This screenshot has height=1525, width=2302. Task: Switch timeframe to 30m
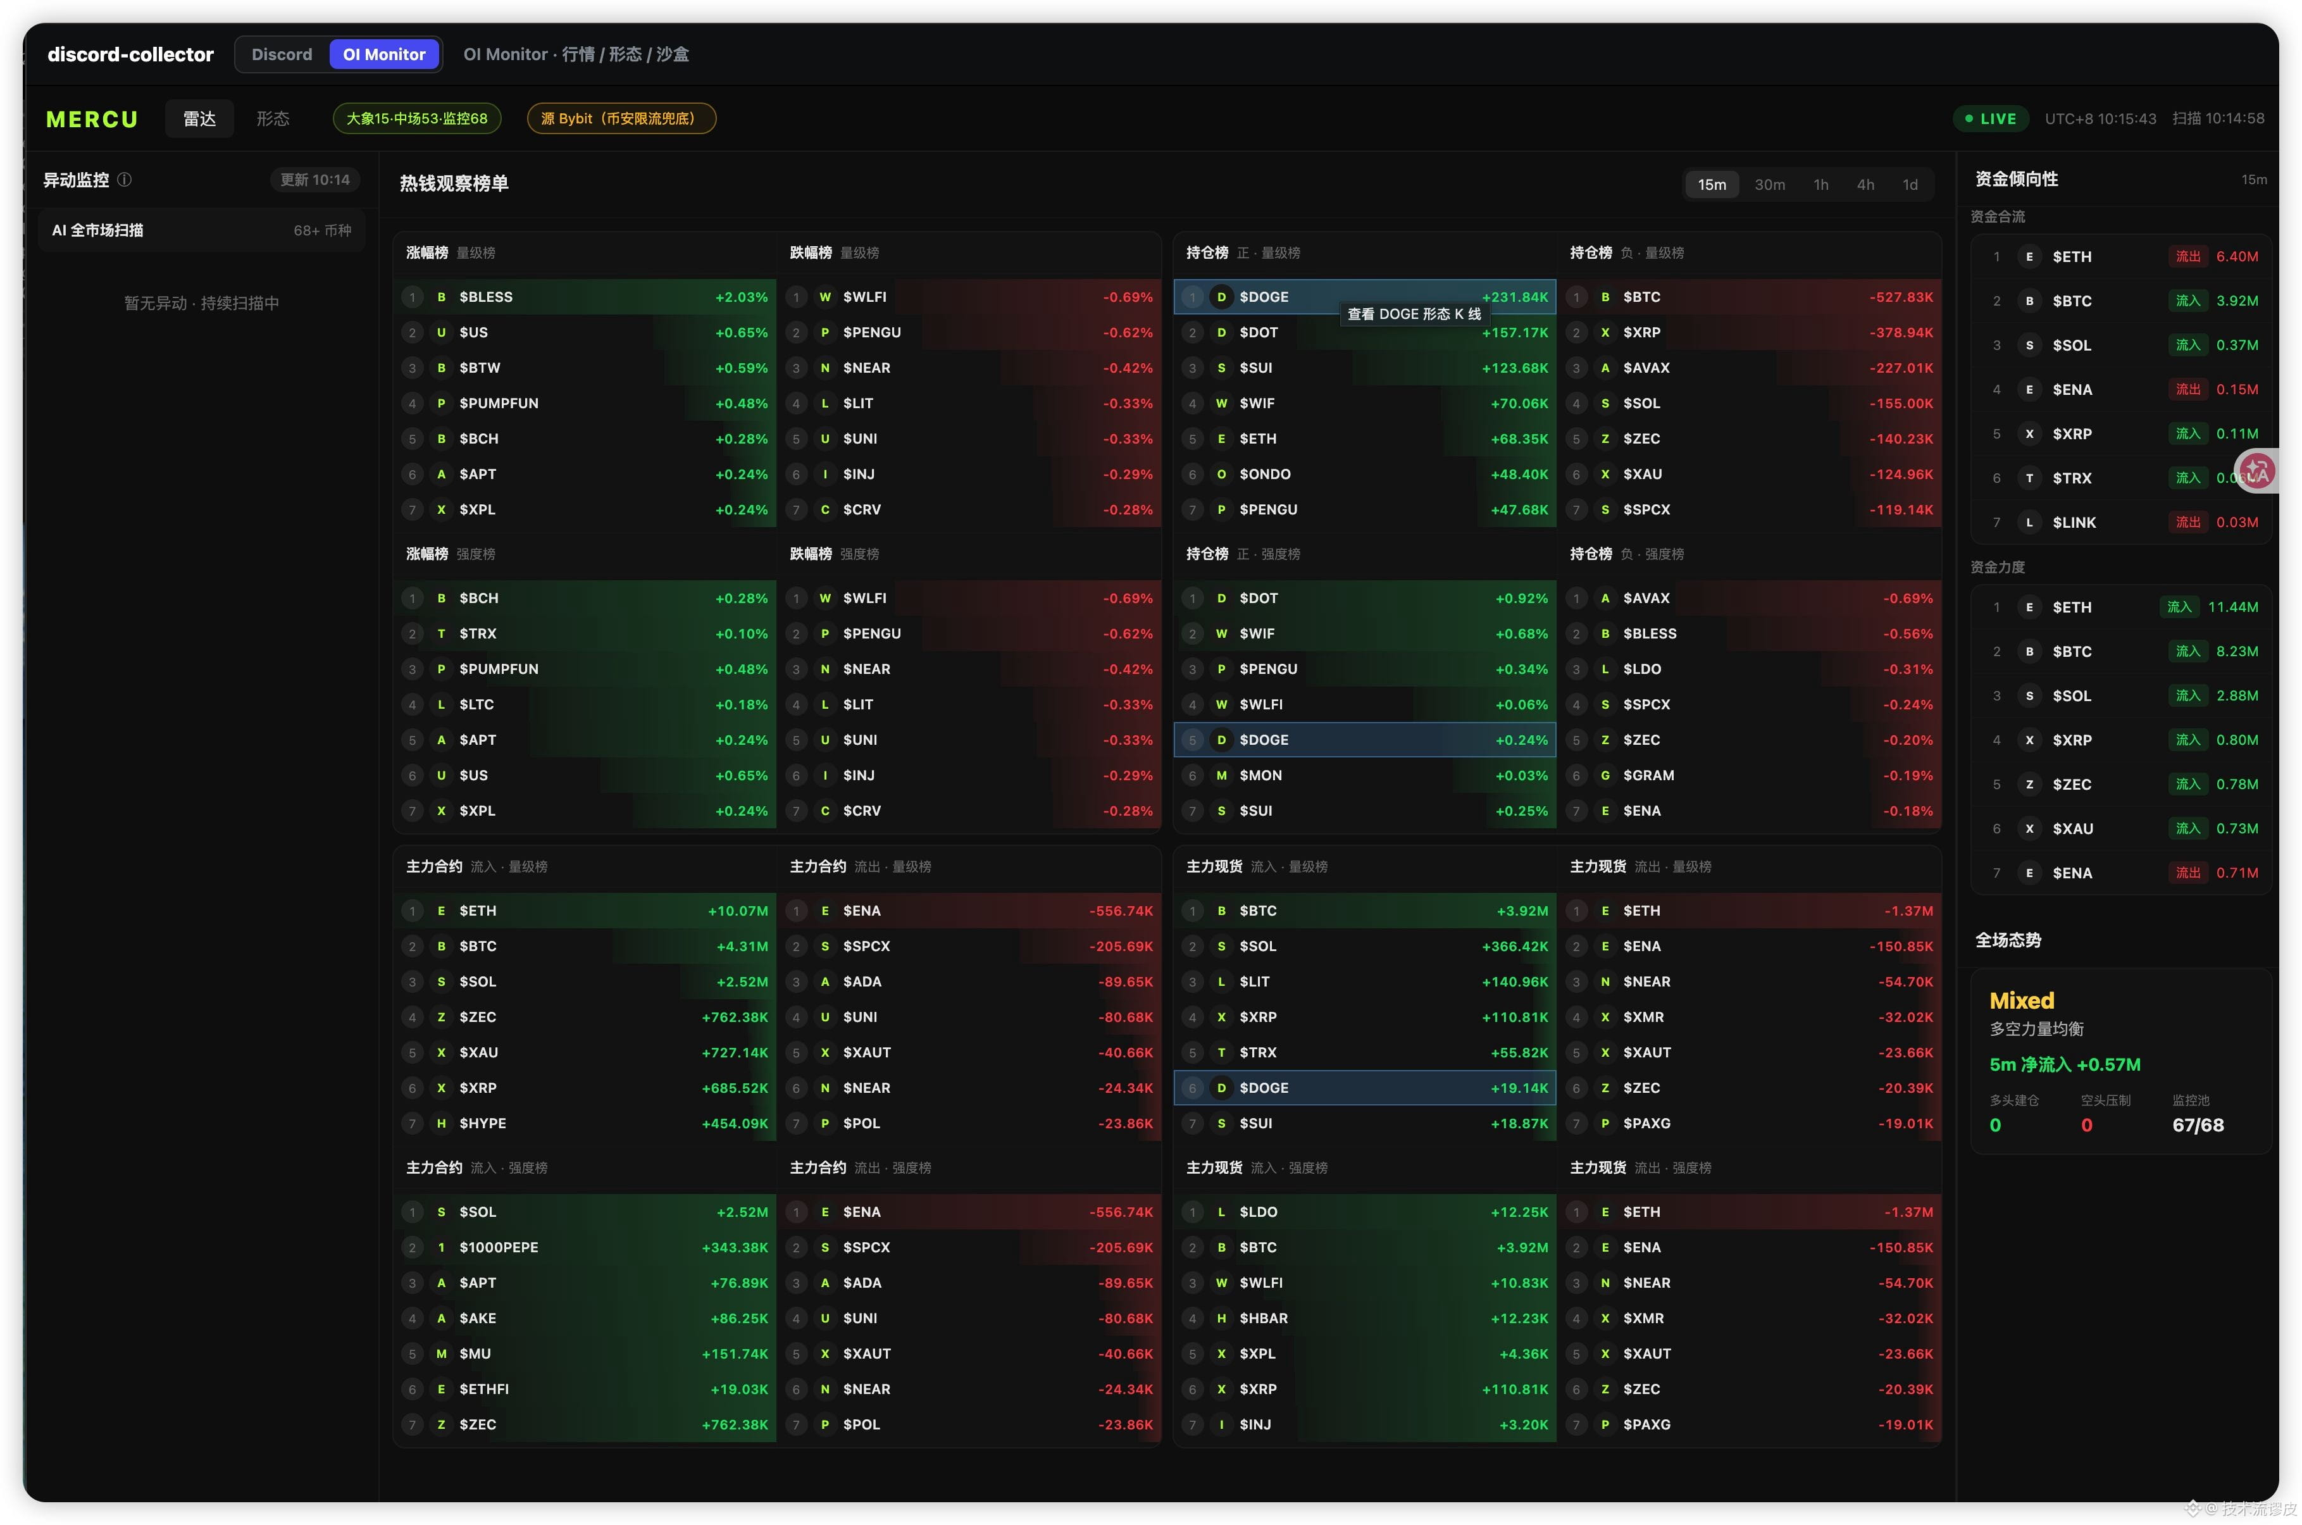(1769, 185)
